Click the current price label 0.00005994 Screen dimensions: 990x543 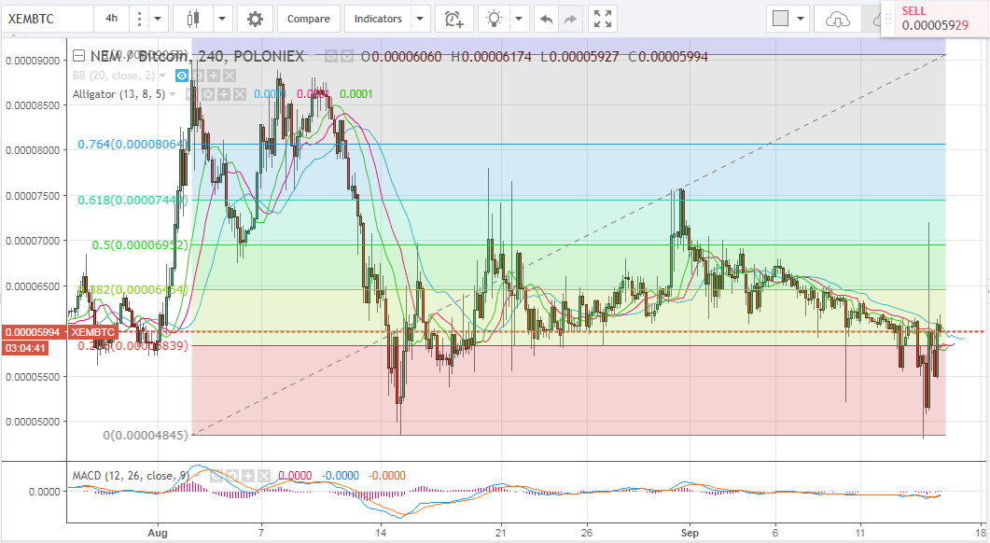[33, 332]
